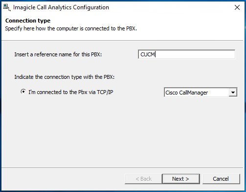246x192 pixels.
Task: Click the Cancel button
Action: coord(221,179)
